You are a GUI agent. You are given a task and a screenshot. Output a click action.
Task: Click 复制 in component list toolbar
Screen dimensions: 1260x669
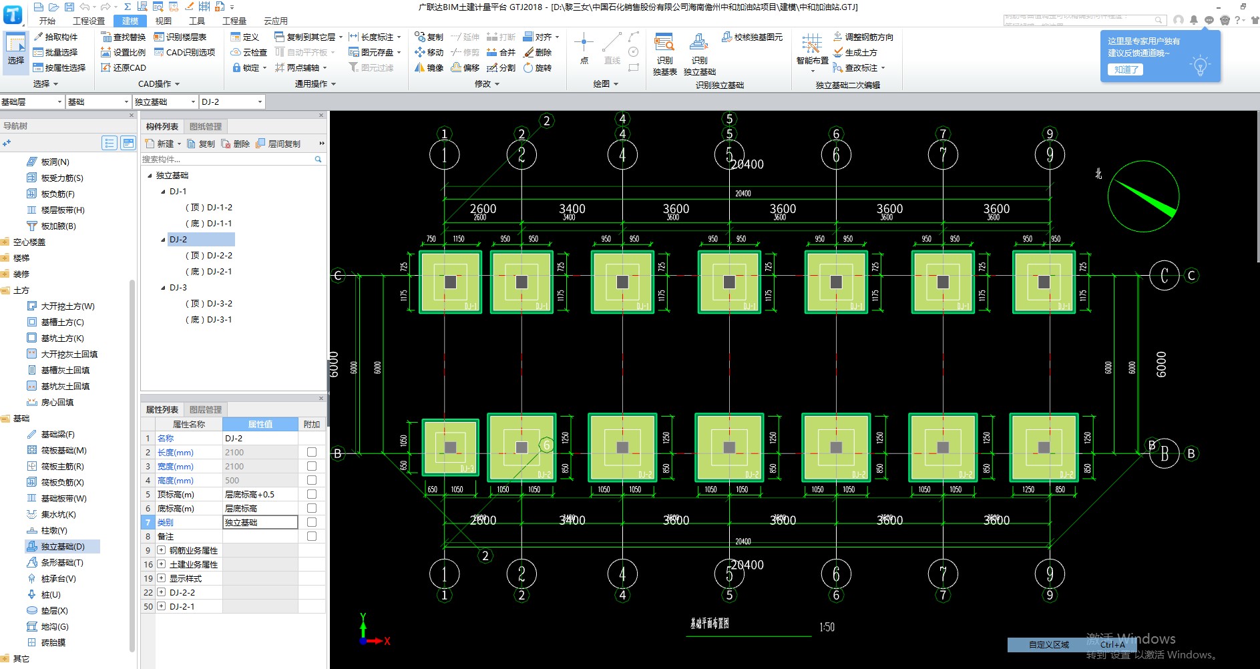tap(201, 144)
